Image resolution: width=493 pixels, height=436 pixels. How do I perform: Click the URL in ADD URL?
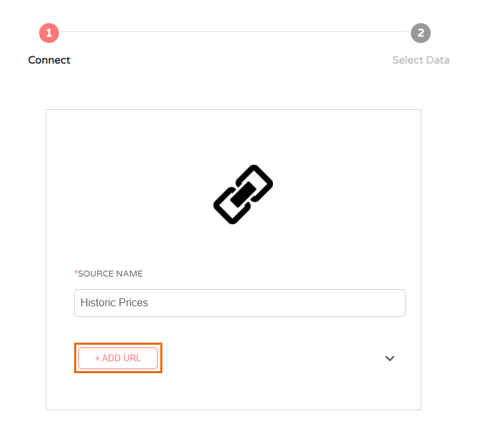132,358
